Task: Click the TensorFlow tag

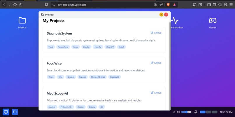Action: (x=63, y=47)
